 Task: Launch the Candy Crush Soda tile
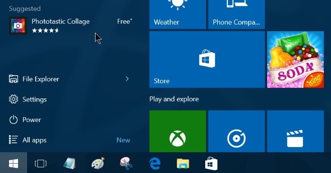click(x=296, y=60)
